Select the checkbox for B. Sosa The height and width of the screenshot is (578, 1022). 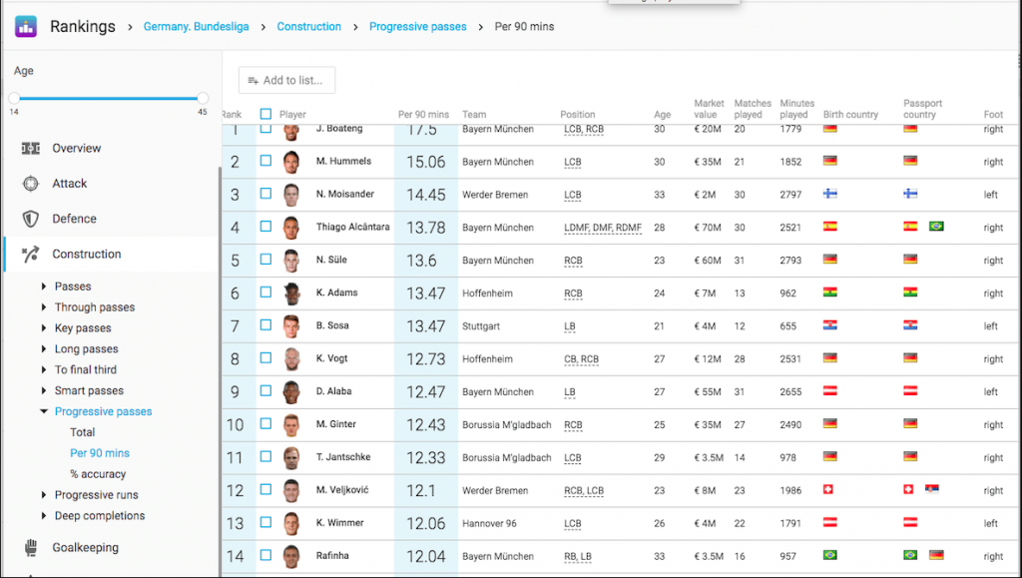(x=265, y=324)
